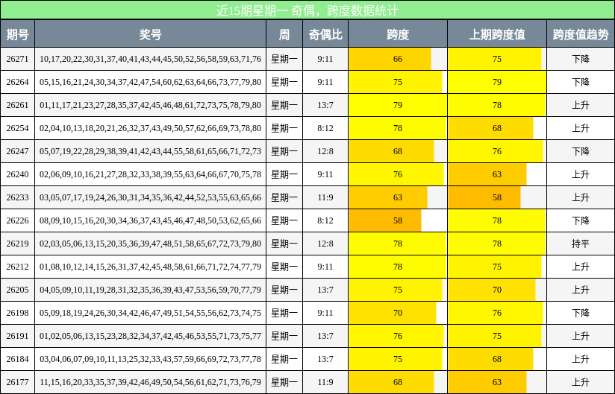The width and height of the screenshot is (615, 394).
Task: Select issue number 26184
Action: click(18, 359)
